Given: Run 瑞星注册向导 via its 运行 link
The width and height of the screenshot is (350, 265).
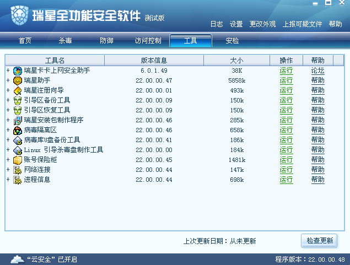Looking at the screenshot, I should tap(286, 91).
